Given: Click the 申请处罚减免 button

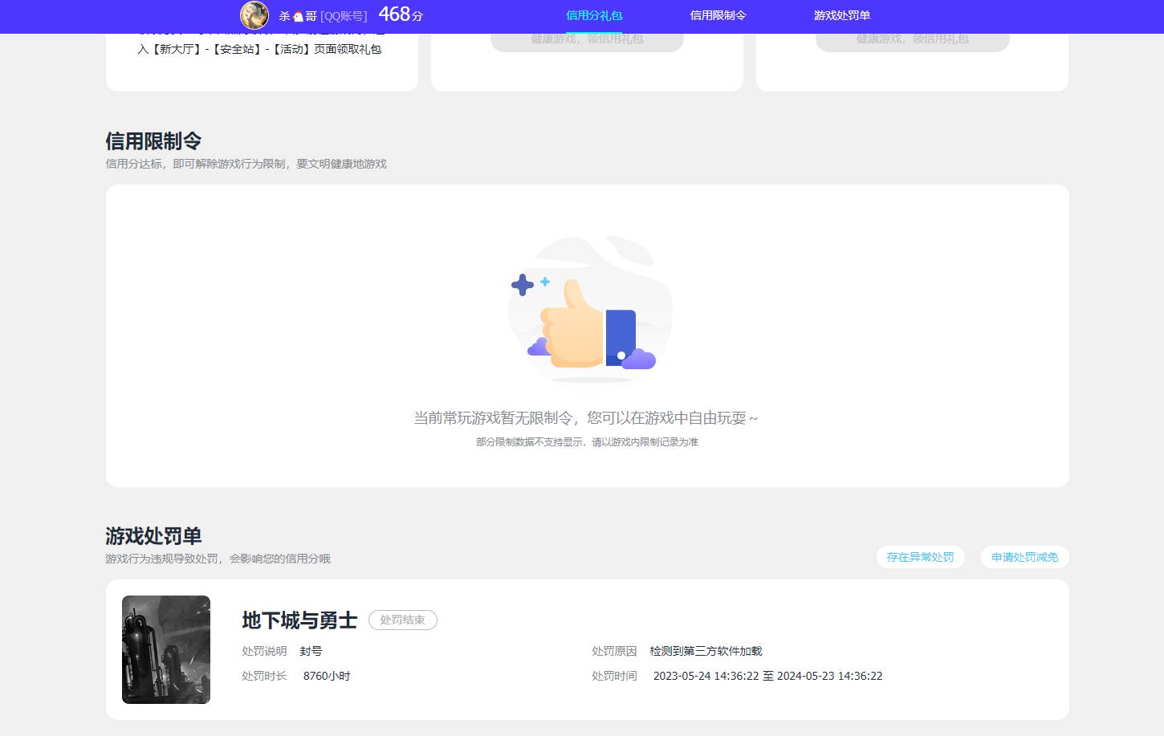Looking at the screenshot, I should click(x=1024, y=556).
